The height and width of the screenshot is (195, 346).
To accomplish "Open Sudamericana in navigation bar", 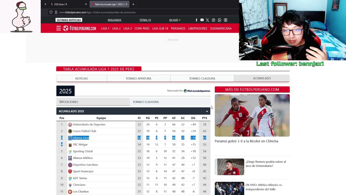I will point(221,28).
